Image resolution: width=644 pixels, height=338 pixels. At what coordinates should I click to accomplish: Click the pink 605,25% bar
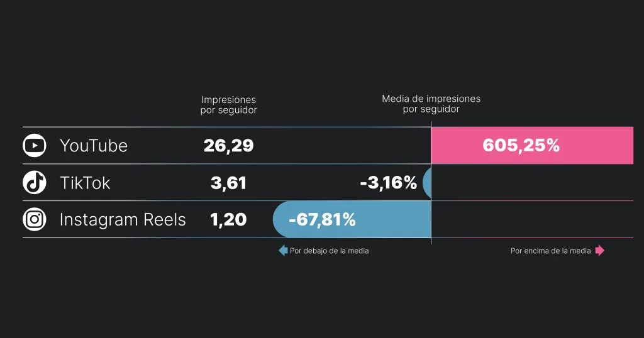(x=532, y=146)
